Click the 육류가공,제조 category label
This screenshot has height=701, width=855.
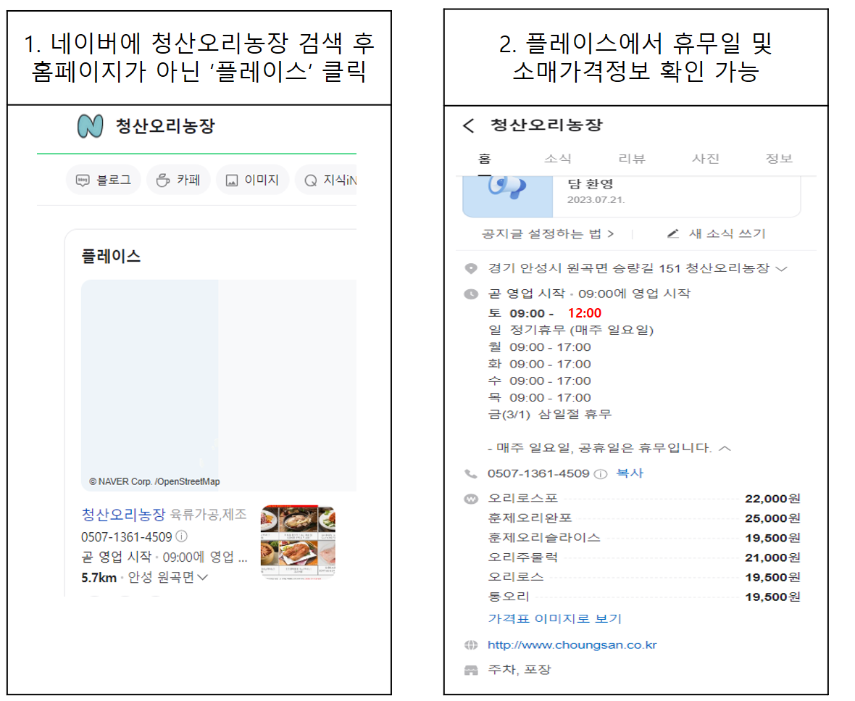pyautogui.click(x=208, y=515)
